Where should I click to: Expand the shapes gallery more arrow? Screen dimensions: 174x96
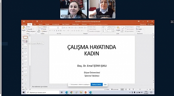click(x=115, y=31)
